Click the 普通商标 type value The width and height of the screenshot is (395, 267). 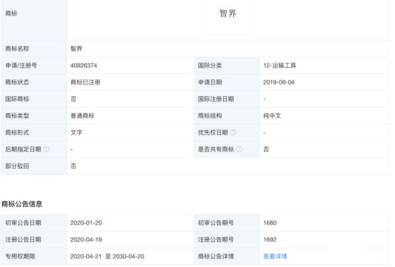(x=83, y=115)
